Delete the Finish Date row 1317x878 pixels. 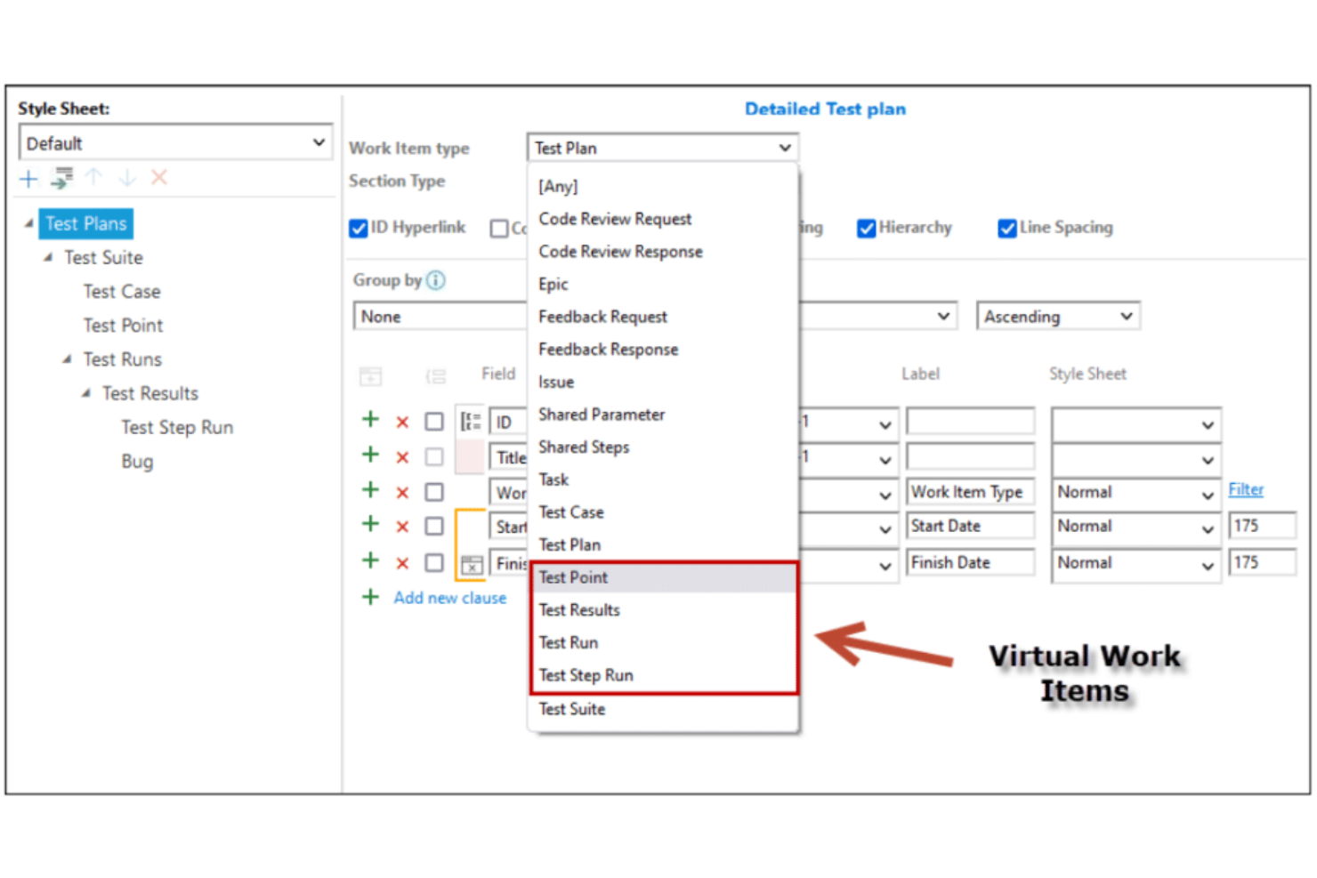click(402, 563)
